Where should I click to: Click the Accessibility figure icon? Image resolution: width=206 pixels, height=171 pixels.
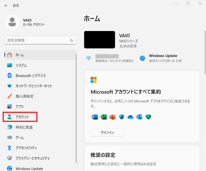(9, 148)
